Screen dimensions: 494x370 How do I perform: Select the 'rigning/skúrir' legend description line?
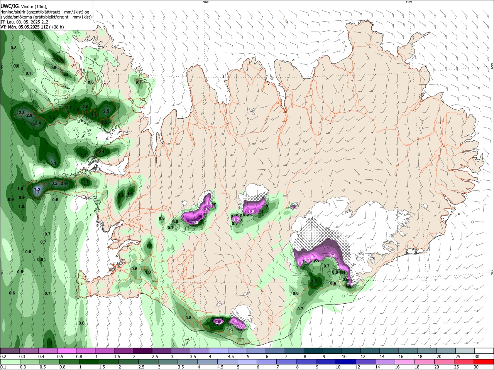pos(45,12)
